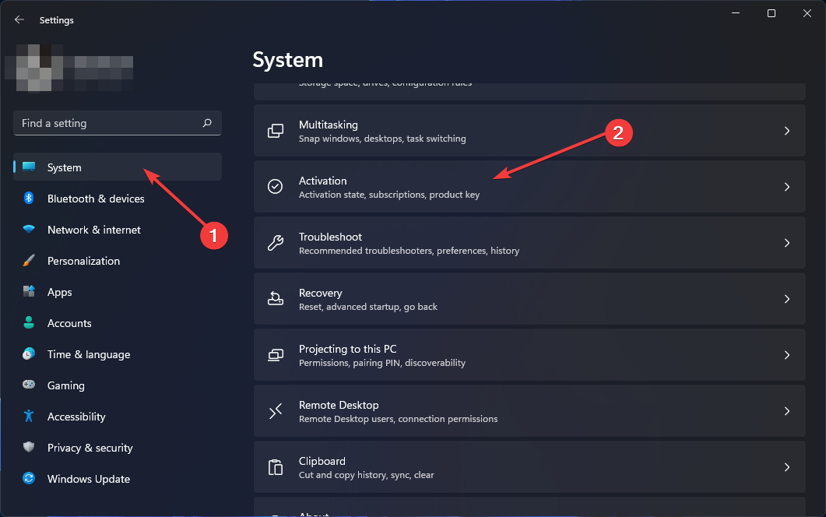Click 'Cut and copy history, sync, clear'
This screenshot has width=826, height=517.
(x=366, y=475)
